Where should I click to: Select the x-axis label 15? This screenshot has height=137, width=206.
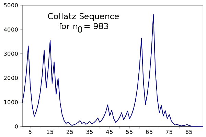coord(50,132)
